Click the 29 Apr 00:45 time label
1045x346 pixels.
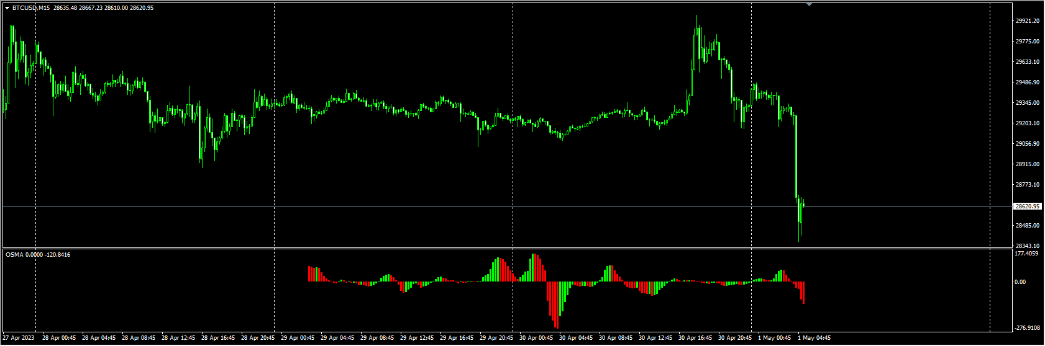click(298, 339)
